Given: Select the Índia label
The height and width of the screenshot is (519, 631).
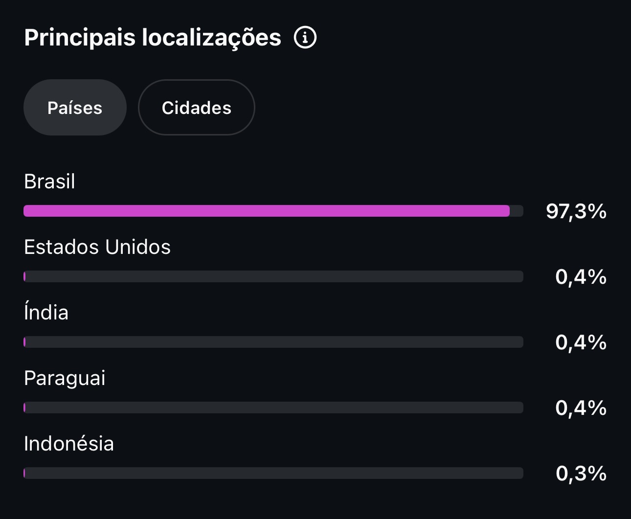Looking at the screenshot, I should click(46, 312).
